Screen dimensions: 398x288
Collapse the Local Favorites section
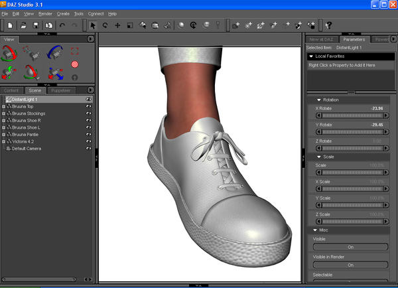coord(312,56)
